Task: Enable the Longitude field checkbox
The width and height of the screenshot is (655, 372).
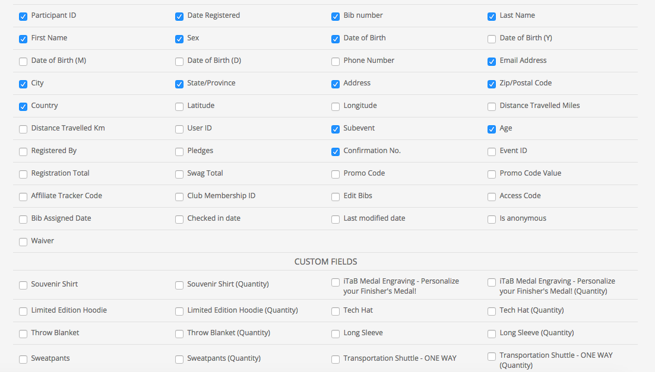Action: pos(336,107)
